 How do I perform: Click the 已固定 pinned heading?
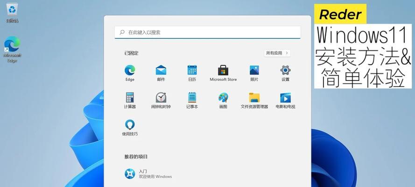[x=131, y=53]
